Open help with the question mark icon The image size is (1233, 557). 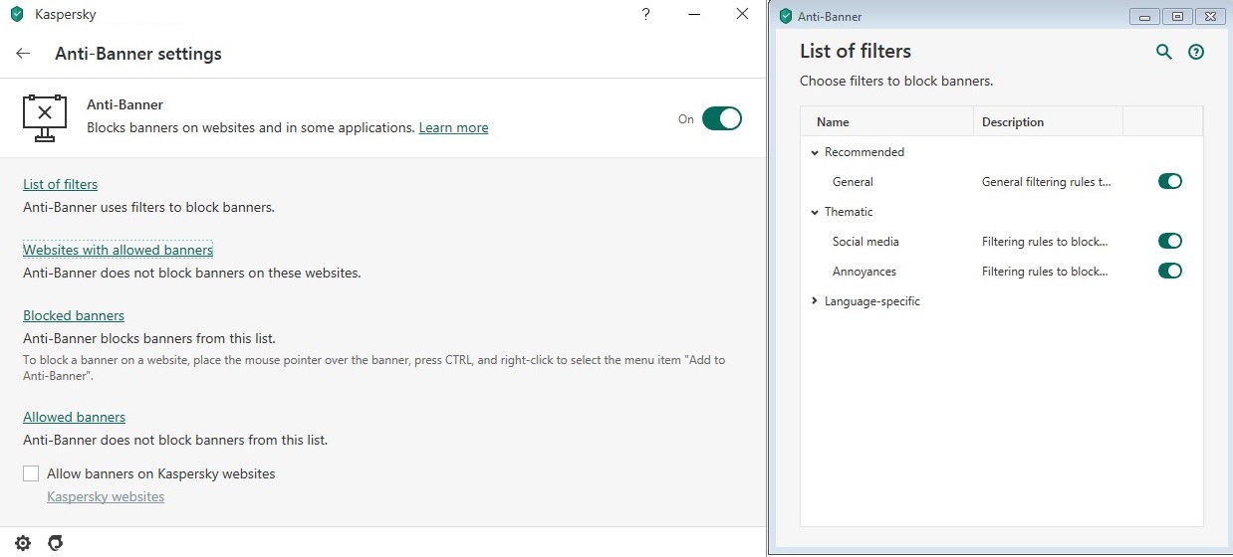pyautogui.click(x=647, y=14)
